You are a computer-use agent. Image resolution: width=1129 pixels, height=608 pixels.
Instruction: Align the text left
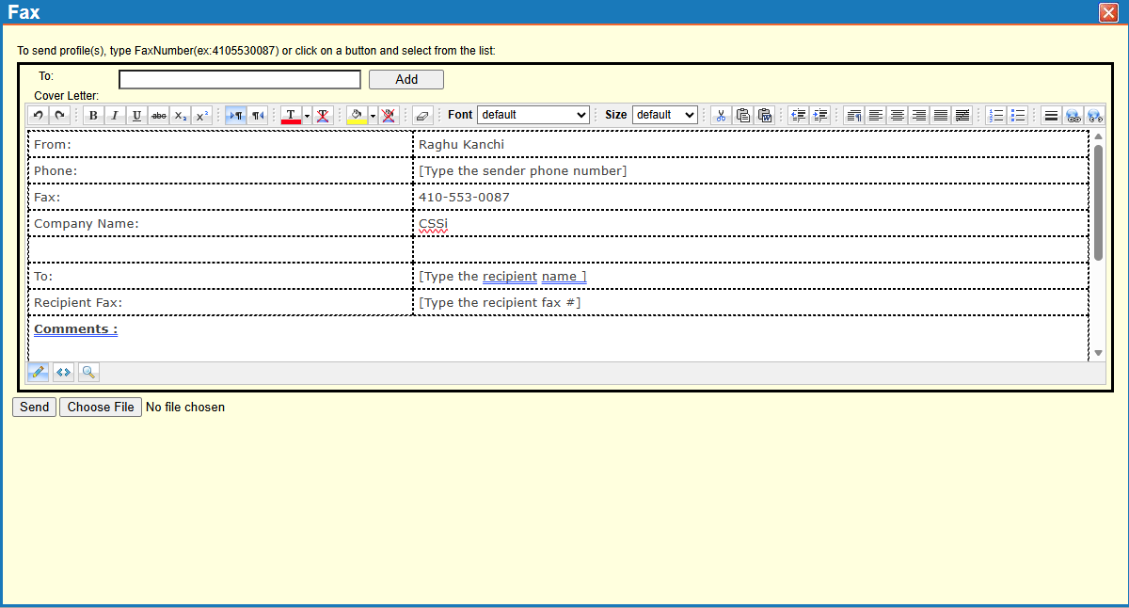[x=876, y=115]
